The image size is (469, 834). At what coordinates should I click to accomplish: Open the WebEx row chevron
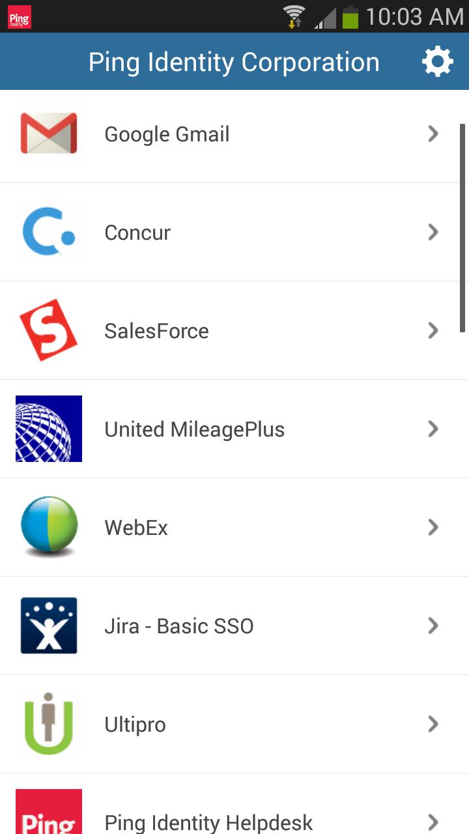(x=433, y=527)
